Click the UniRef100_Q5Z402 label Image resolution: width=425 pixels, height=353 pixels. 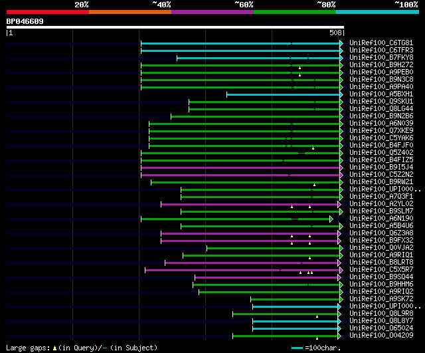pos(381,153)
